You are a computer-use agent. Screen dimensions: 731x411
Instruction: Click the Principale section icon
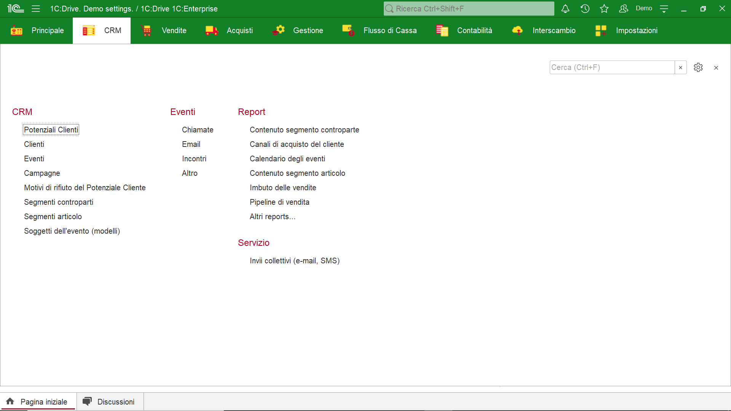click(17, 30)
